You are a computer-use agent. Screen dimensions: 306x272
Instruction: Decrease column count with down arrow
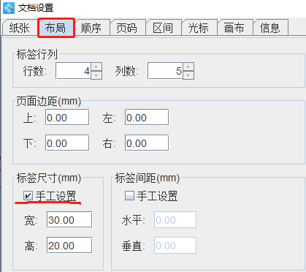point(188,75)
